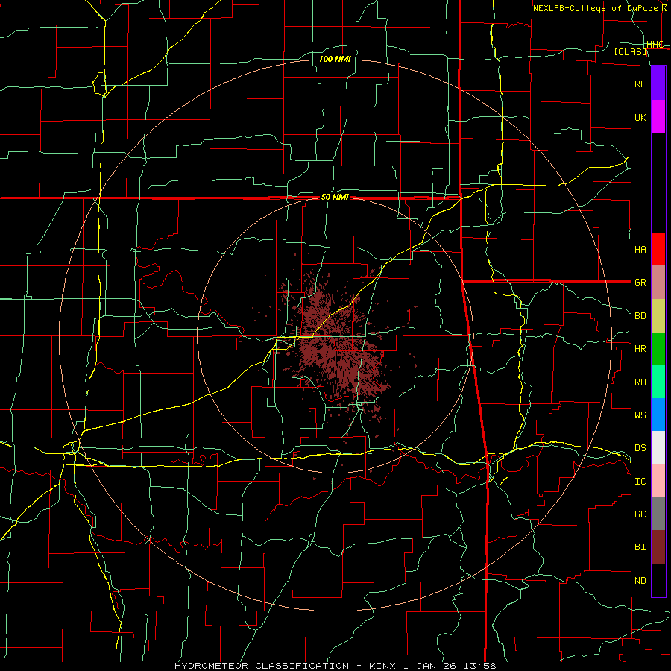Click the ND legend label text
This screenshot has height=671, width=671.
(x=640, y=580)
